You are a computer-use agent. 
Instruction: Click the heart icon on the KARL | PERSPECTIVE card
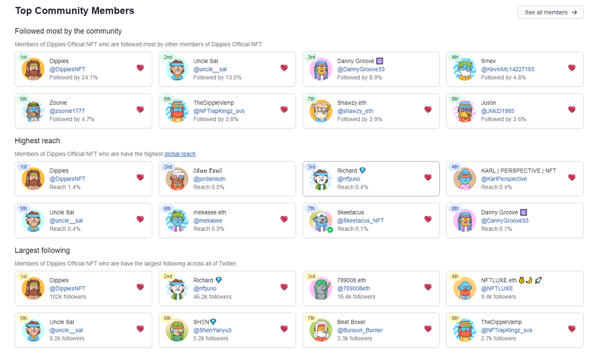tap(571, 178)
